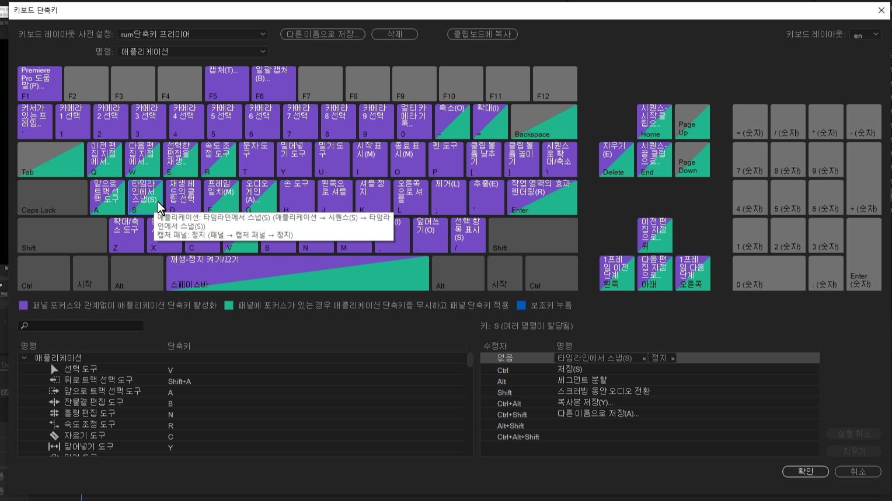Click the shortcut search input field
Image resolution: width=892 pixels, height=501 pixels.
point(81,325)
